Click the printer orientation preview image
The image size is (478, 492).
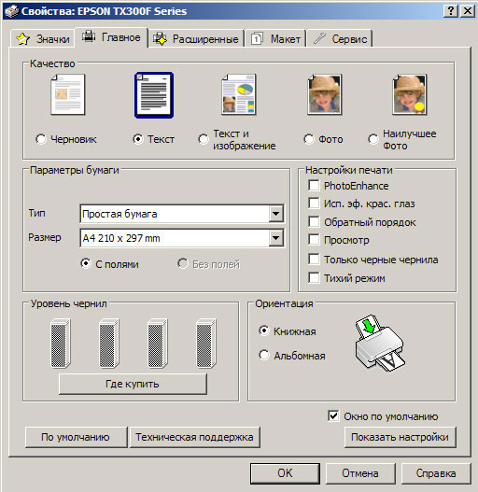click(379, 344)
